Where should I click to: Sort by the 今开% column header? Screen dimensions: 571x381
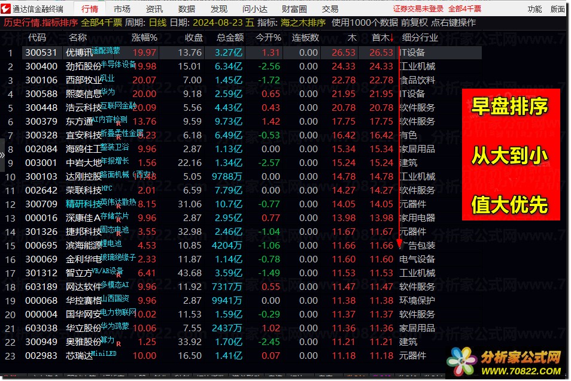(x=268, y=38)
